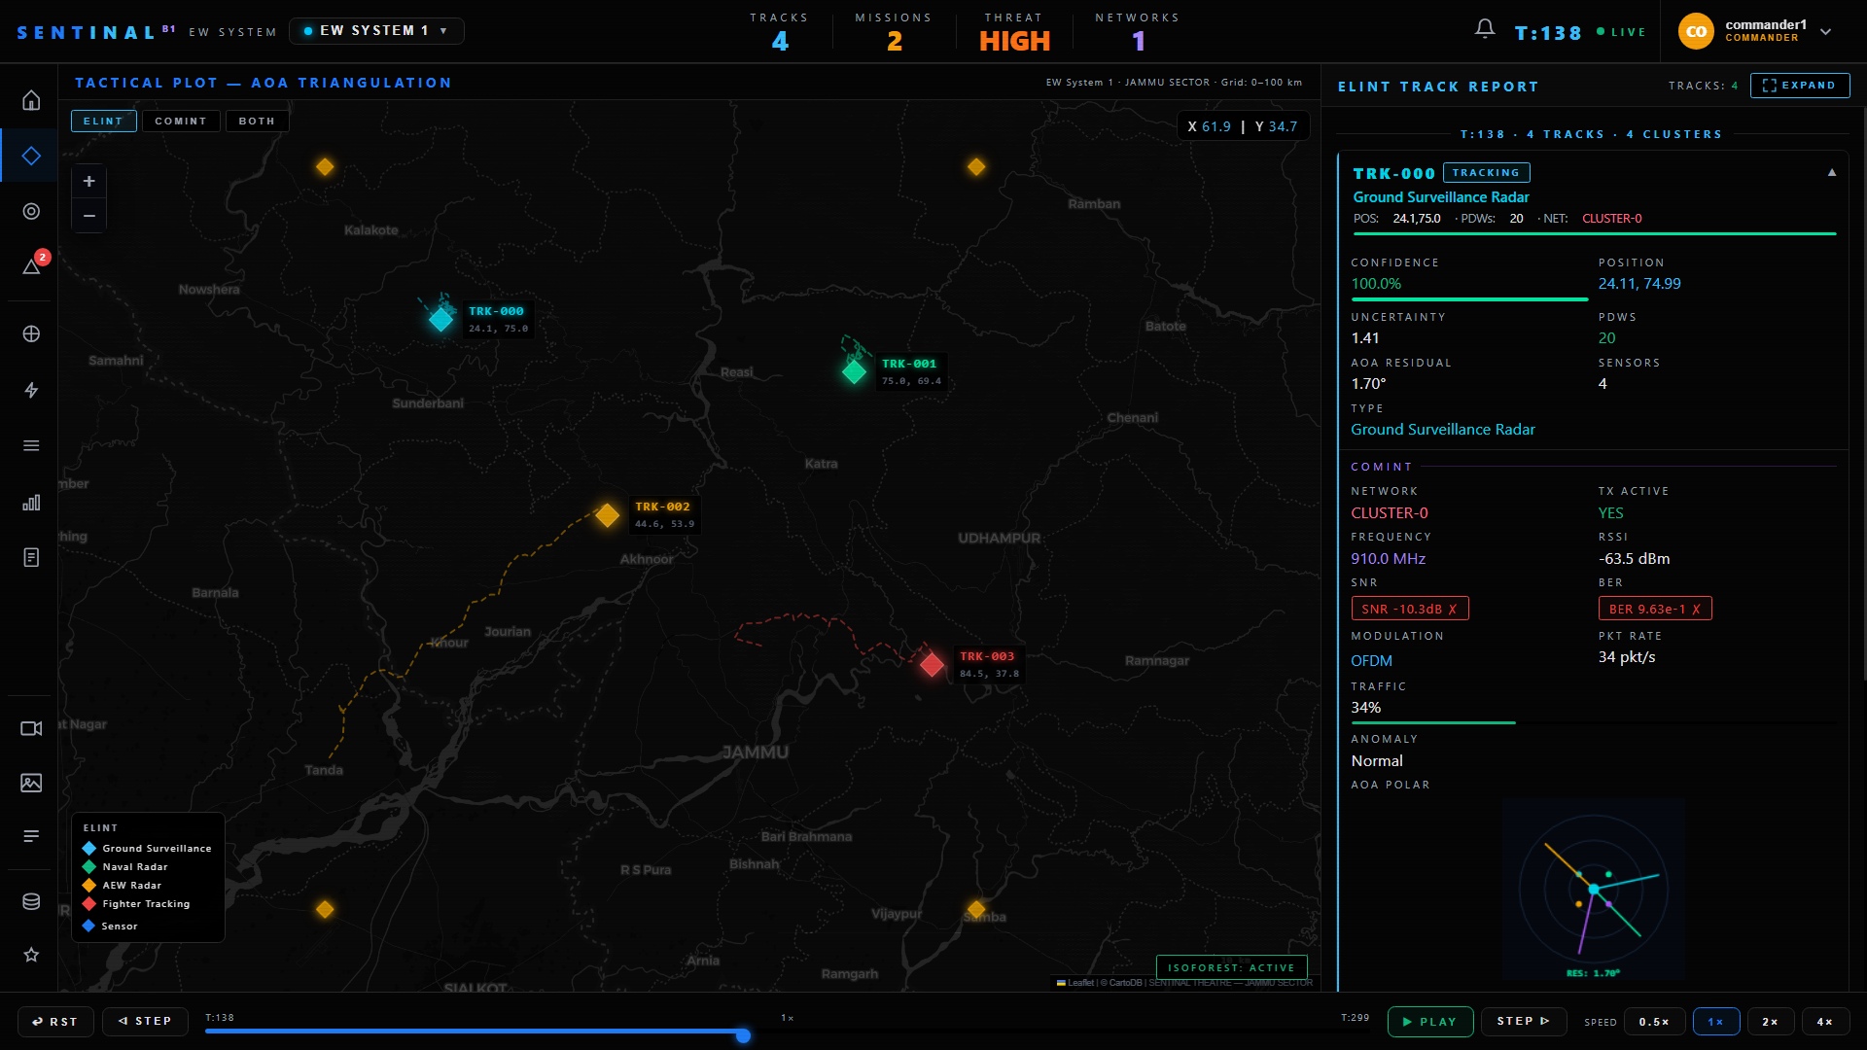Select the TRK-001 green diamond marker

click(x=854, y=371)
